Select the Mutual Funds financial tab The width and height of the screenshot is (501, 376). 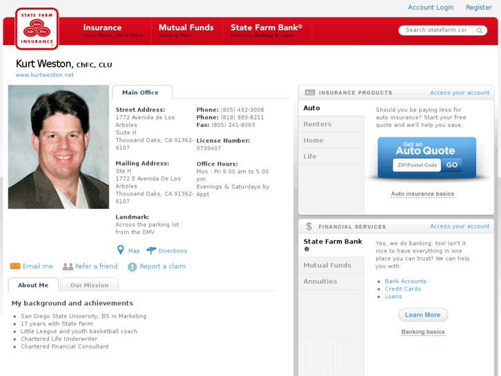click(331, 266)
